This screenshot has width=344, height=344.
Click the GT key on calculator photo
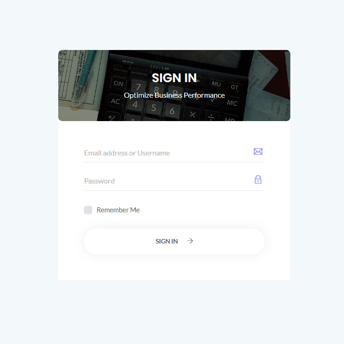(x=234, y=87)
